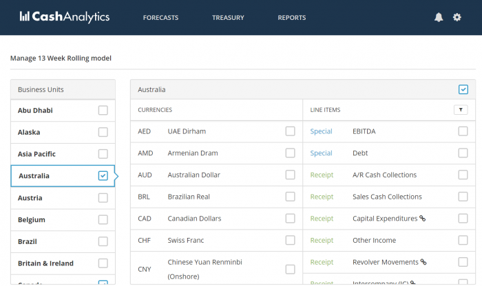Click the Australian Dollar currency name
This screenshot has width=482, height=286.
point(194,175)
